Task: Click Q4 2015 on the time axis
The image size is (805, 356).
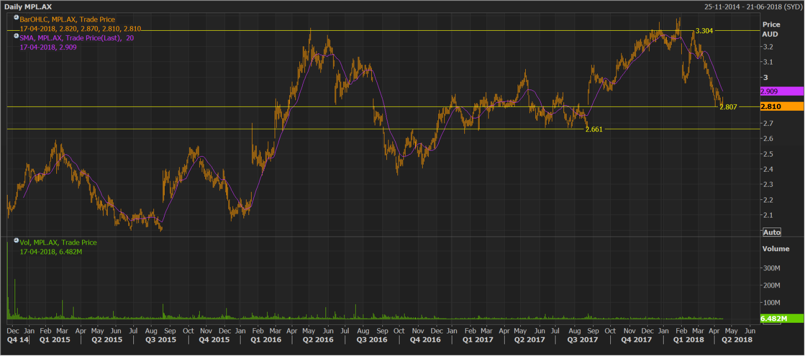Action: click(214, 339)
